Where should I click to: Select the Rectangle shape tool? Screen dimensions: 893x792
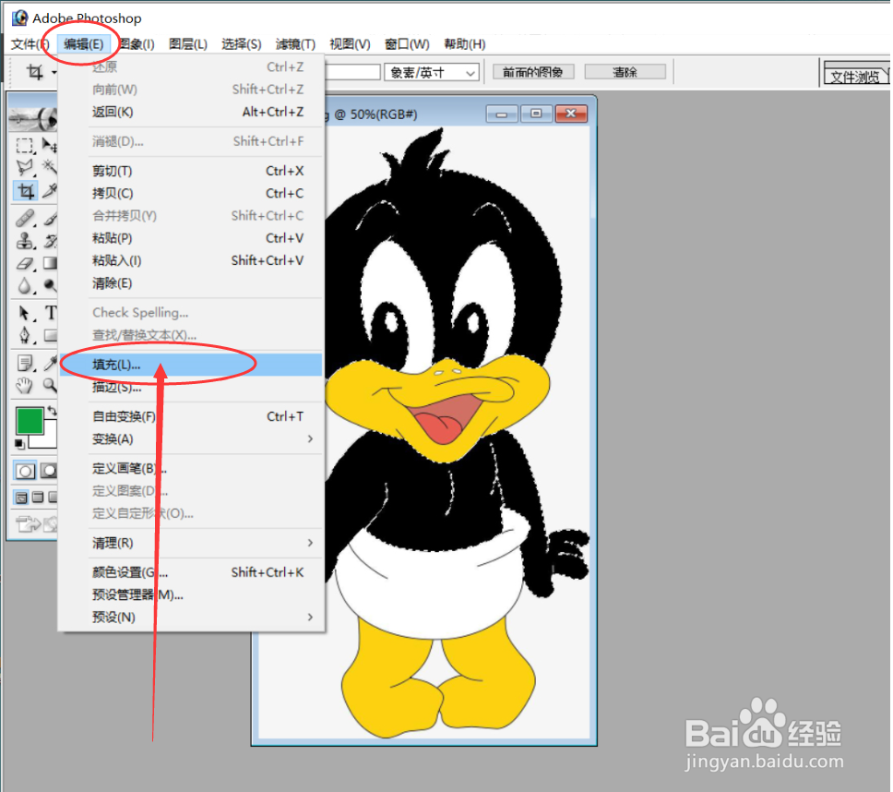tap(50, 335)
